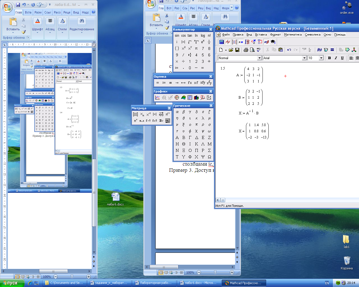Image resolution: width=359 pixels, height=287 pixels.
Task: Open a file with Mathcad's Open icon
Action: (x=231, y=50)
